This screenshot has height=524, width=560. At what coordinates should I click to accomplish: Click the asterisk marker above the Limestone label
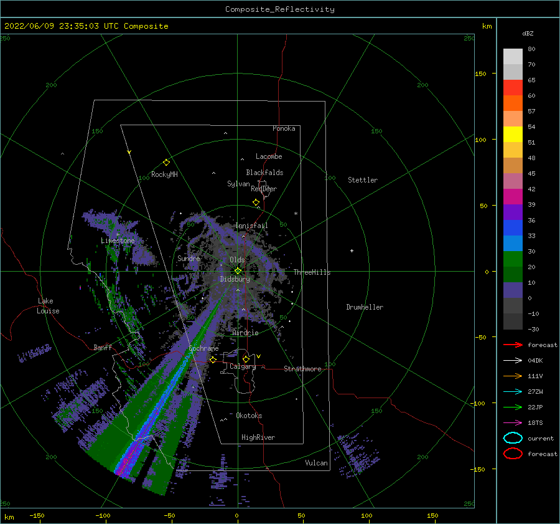118,235
